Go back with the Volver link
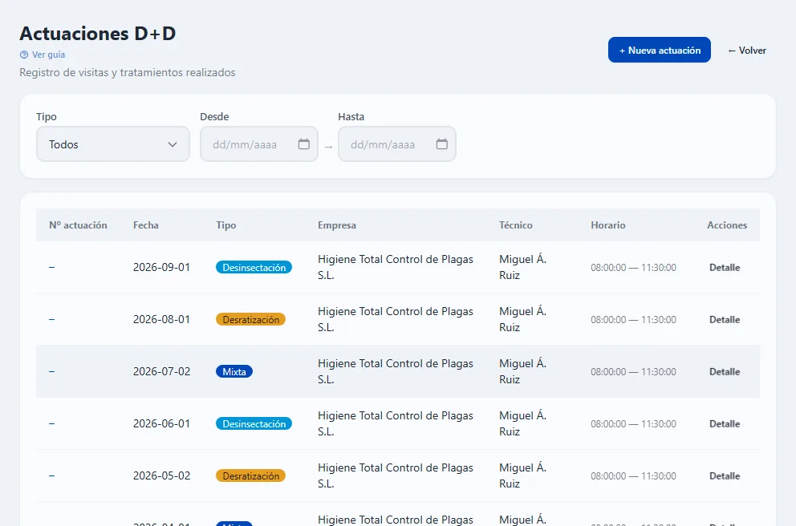The width and height of the screenshot is (796, 526). [747, 51]
